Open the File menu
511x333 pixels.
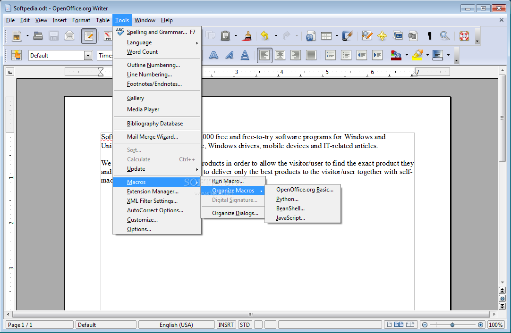[x=10, y=20]
